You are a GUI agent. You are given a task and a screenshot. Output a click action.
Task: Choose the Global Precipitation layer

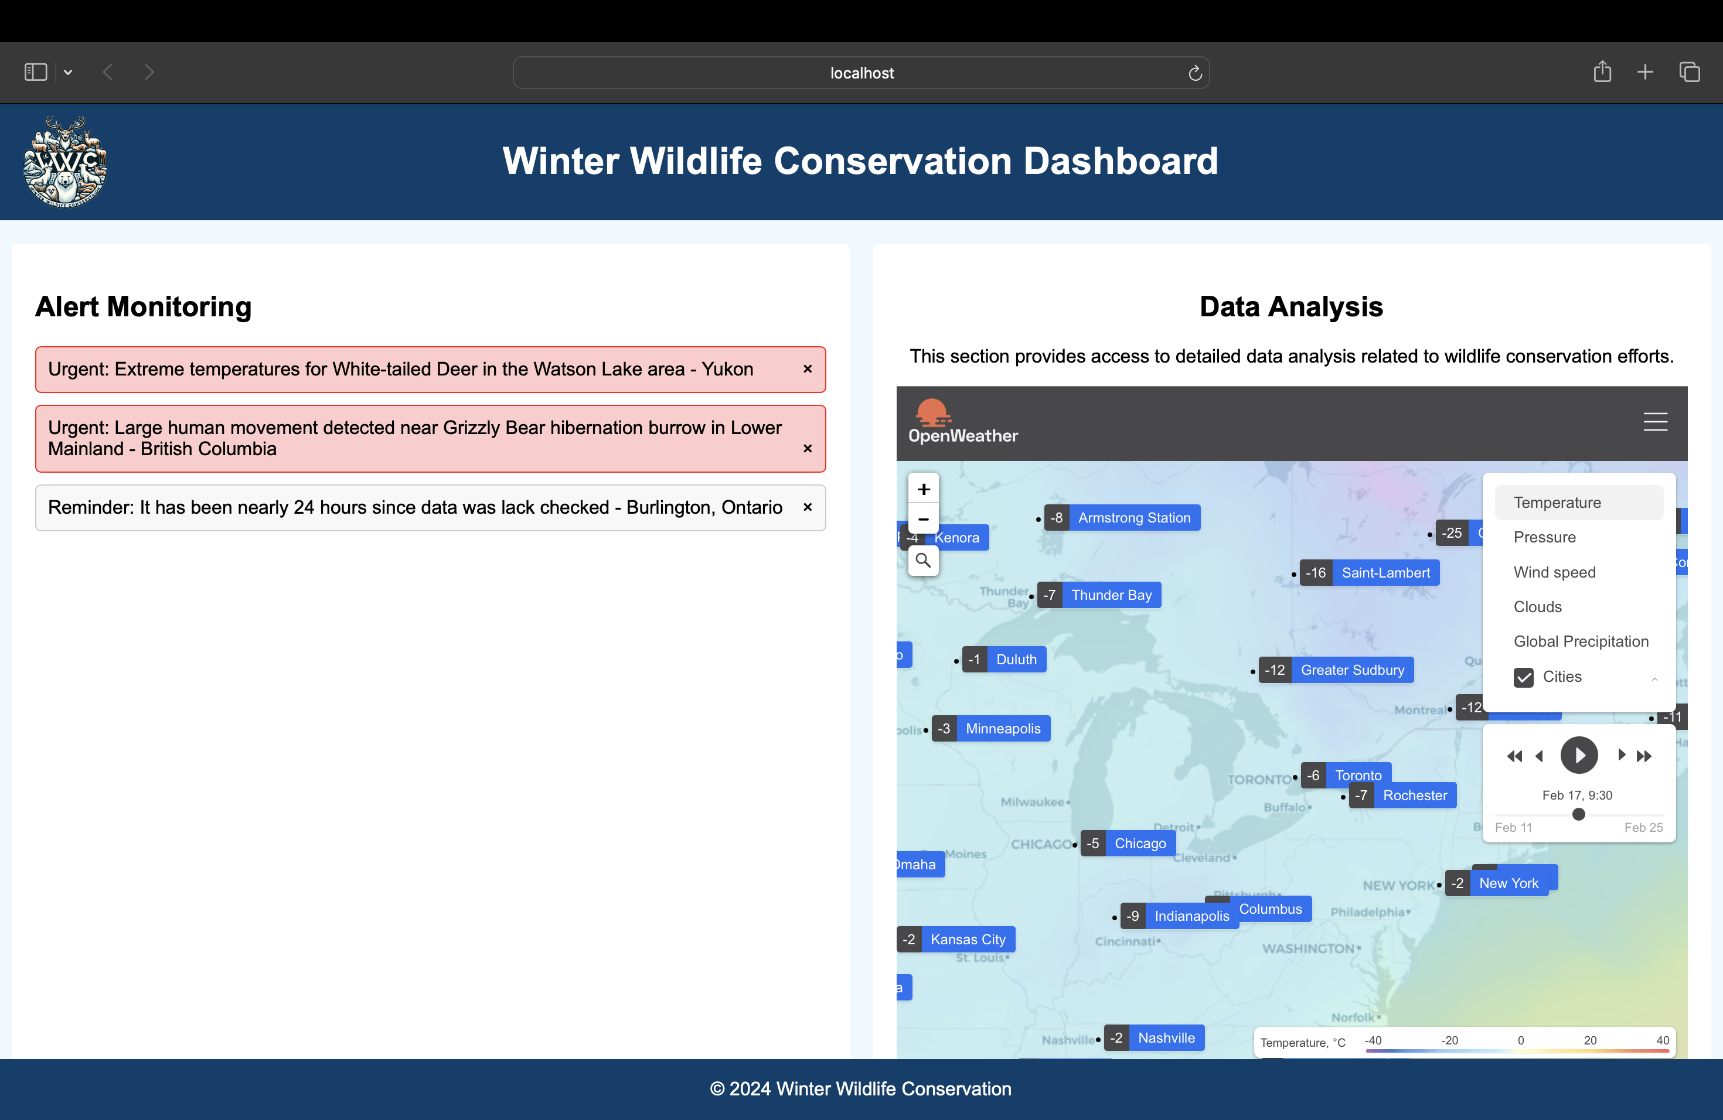click(x=1581, y=641)
